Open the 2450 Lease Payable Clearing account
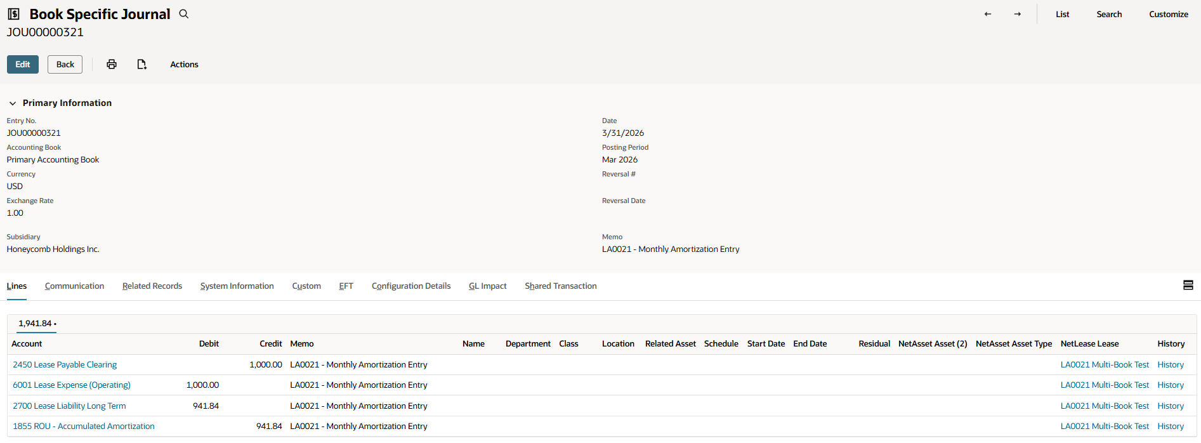The width and height of the screenshot is (1201, 443). click(x=65, y=365)
